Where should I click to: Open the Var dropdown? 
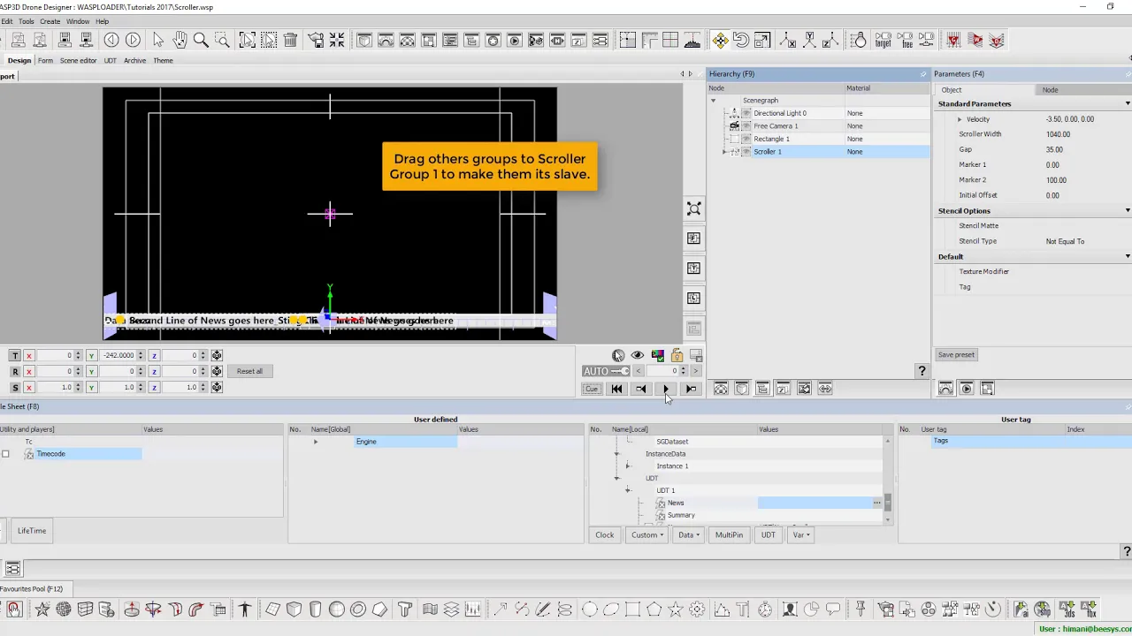pos(801,535)
